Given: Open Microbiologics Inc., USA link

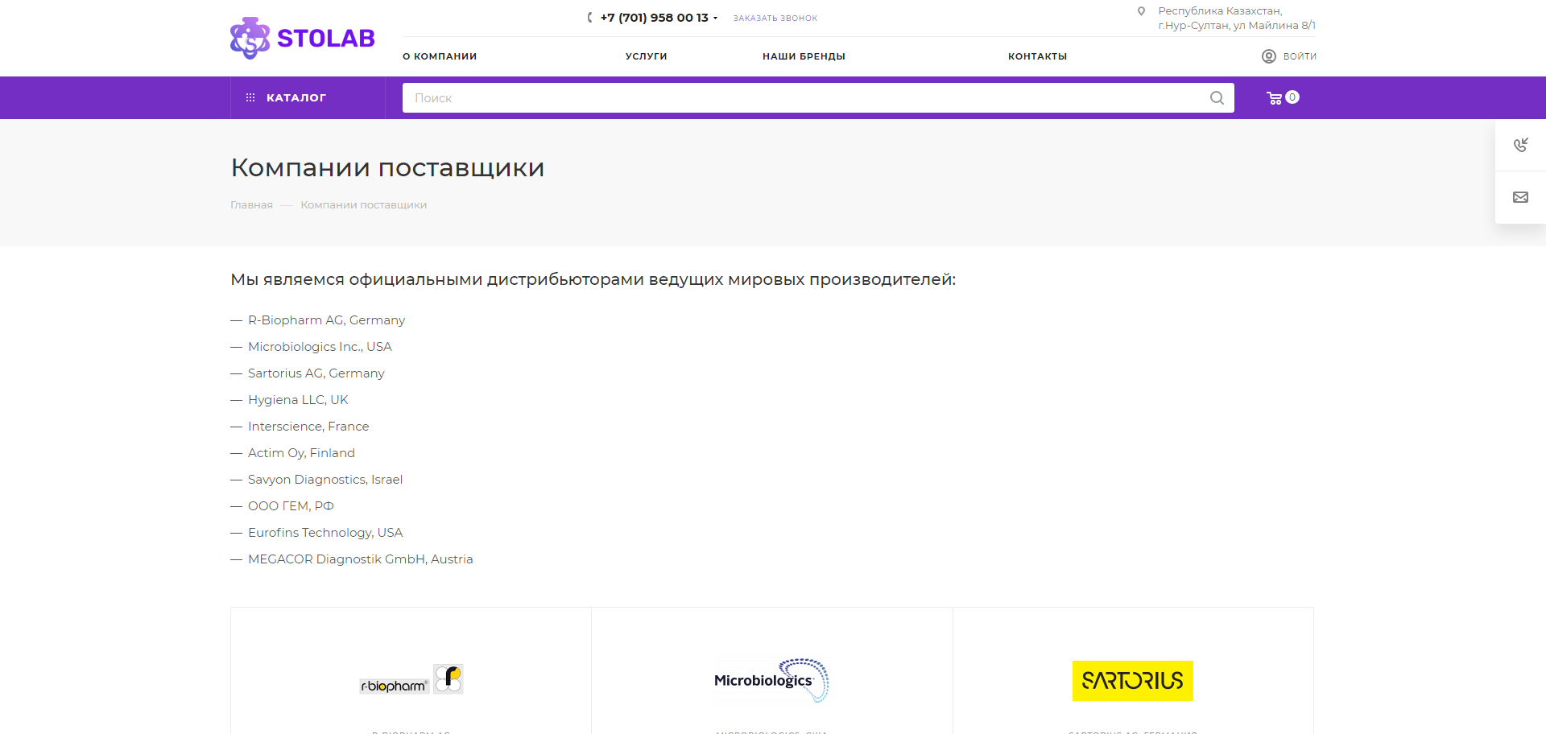Looking at the screenshot, I should (320, 347).
